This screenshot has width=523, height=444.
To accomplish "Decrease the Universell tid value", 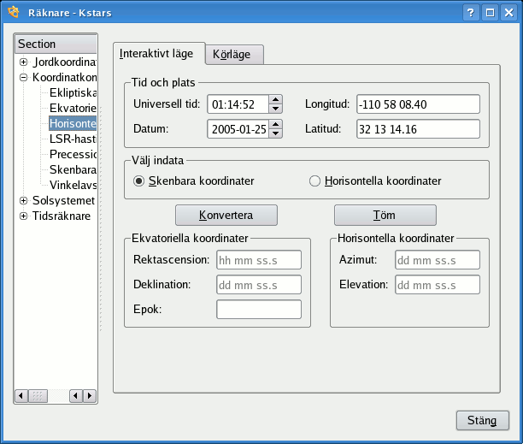I will pyautogui.click(x=275, y=109).
